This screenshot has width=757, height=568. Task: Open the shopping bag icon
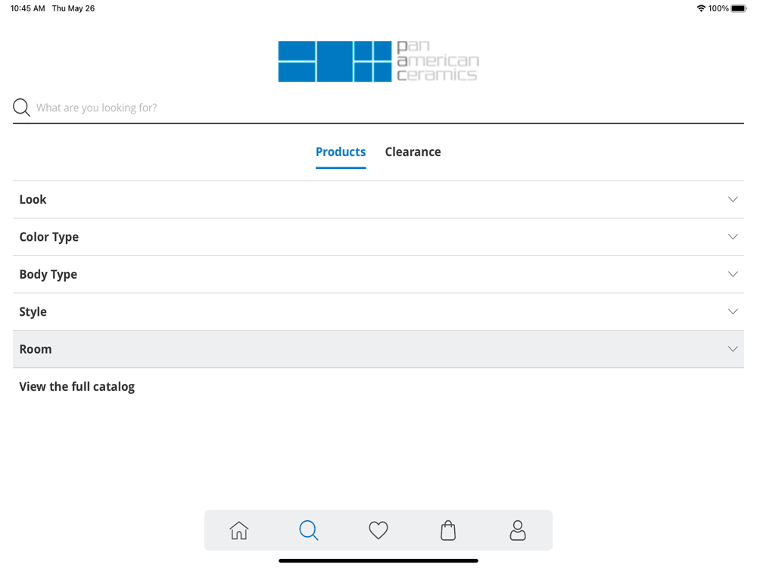[448, 530]
